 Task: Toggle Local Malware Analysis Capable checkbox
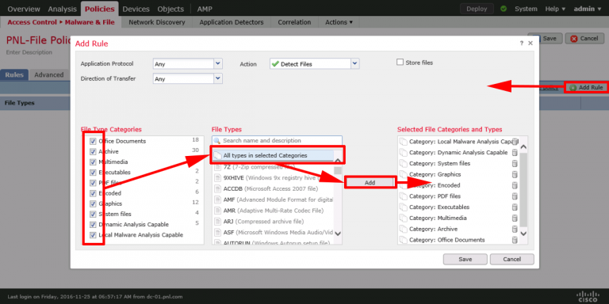pyautogui.click(x=93, y=235)
